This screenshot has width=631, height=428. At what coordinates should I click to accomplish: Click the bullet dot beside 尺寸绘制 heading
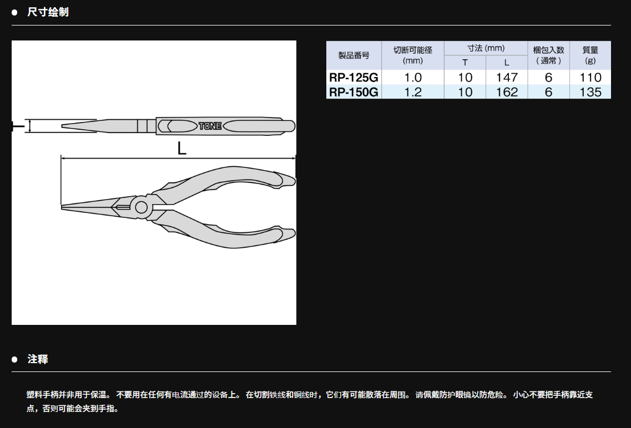pos(15,12)
